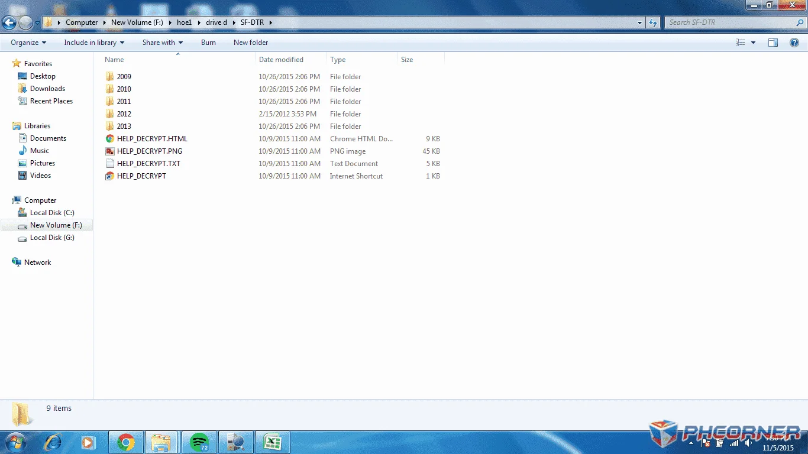This screenshot has width=808, height=454.
Task: Sort by the Name column header
Action: pyautogui.click(x=114, y=60)
